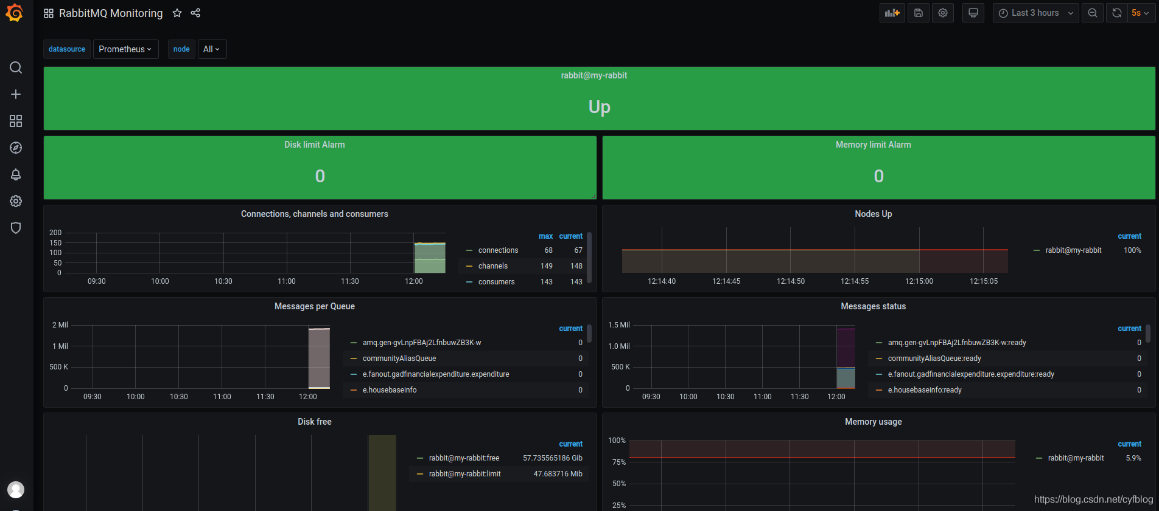Toggle communityAliasQueue:ready series in Messages status
1159x511 pixels.
tap(934, 358)
